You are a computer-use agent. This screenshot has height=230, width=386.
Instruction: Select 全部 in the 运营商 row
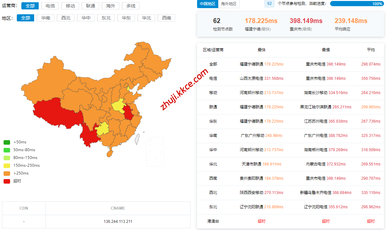pyautogui.click(x=30, y=6)
